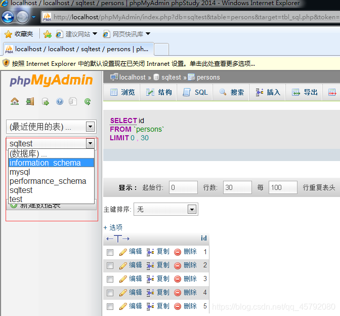This screenshot has width=340, height=316.
Task: Select test from database list
Action: pyautogui.click(x=51, y=199)
